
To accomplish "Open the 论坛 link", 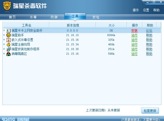I will pos(149,31).
